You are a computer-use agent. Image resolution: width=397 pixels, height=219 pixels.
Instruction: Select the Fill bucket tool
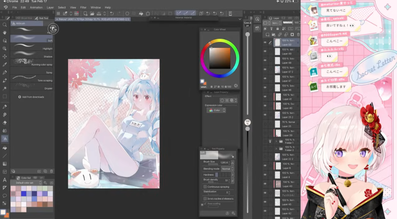point(5,148)
